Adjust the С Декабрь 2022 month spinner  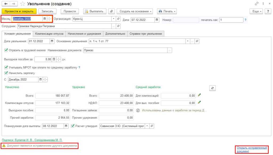45,80
